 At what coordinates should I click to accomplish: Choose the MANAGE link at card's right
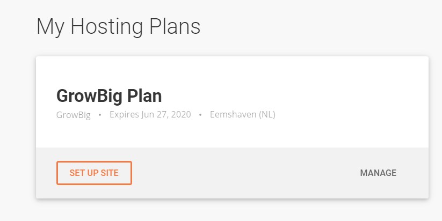click(378, 173)
